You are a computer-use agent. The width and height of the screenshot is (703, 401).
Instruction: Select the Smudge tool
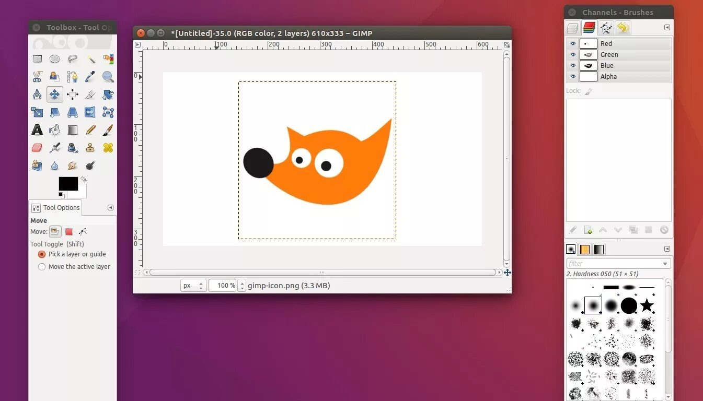pos(72,166)
